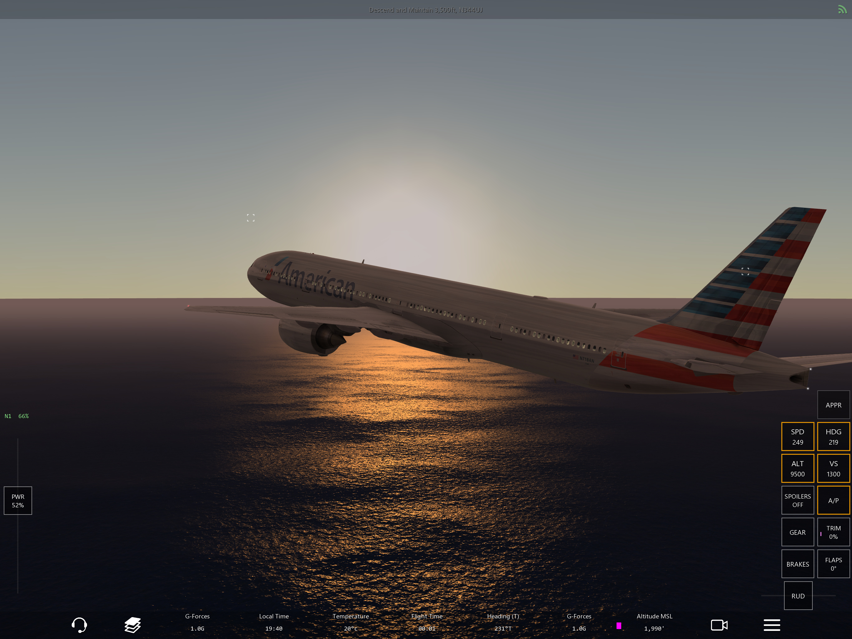The height and width of the screenshot is (639, 852).
Task: Change the Local Time status bar item
Action: click(x=274, y=622)
